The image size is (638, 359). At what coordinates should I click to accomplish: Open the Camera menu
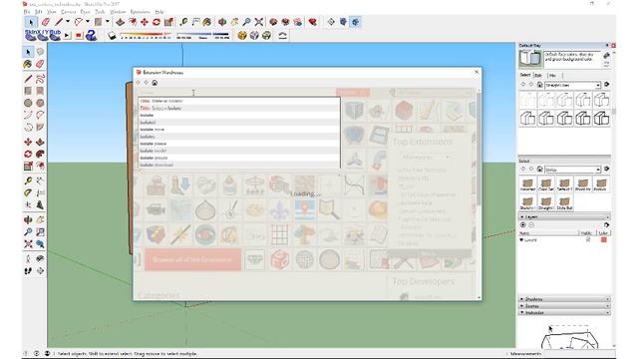click(68, 12)
